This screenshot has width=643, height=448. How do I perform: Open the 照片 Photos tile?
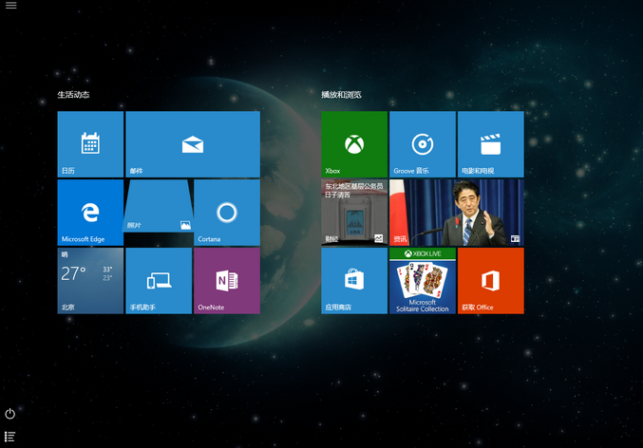tap(159, 206)
